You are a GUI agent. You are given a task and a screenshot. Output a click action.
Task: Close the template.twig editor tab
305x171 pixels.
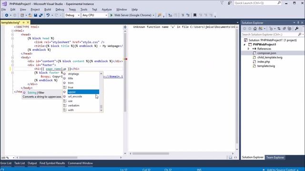coord(28,22)
